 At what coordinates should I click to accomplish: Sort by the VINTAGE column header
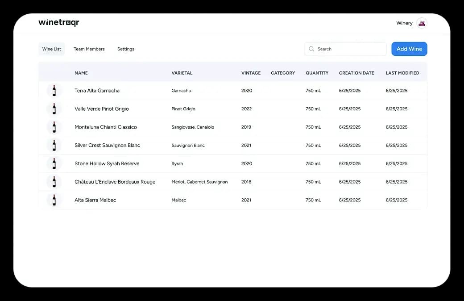tap(251, 73)
